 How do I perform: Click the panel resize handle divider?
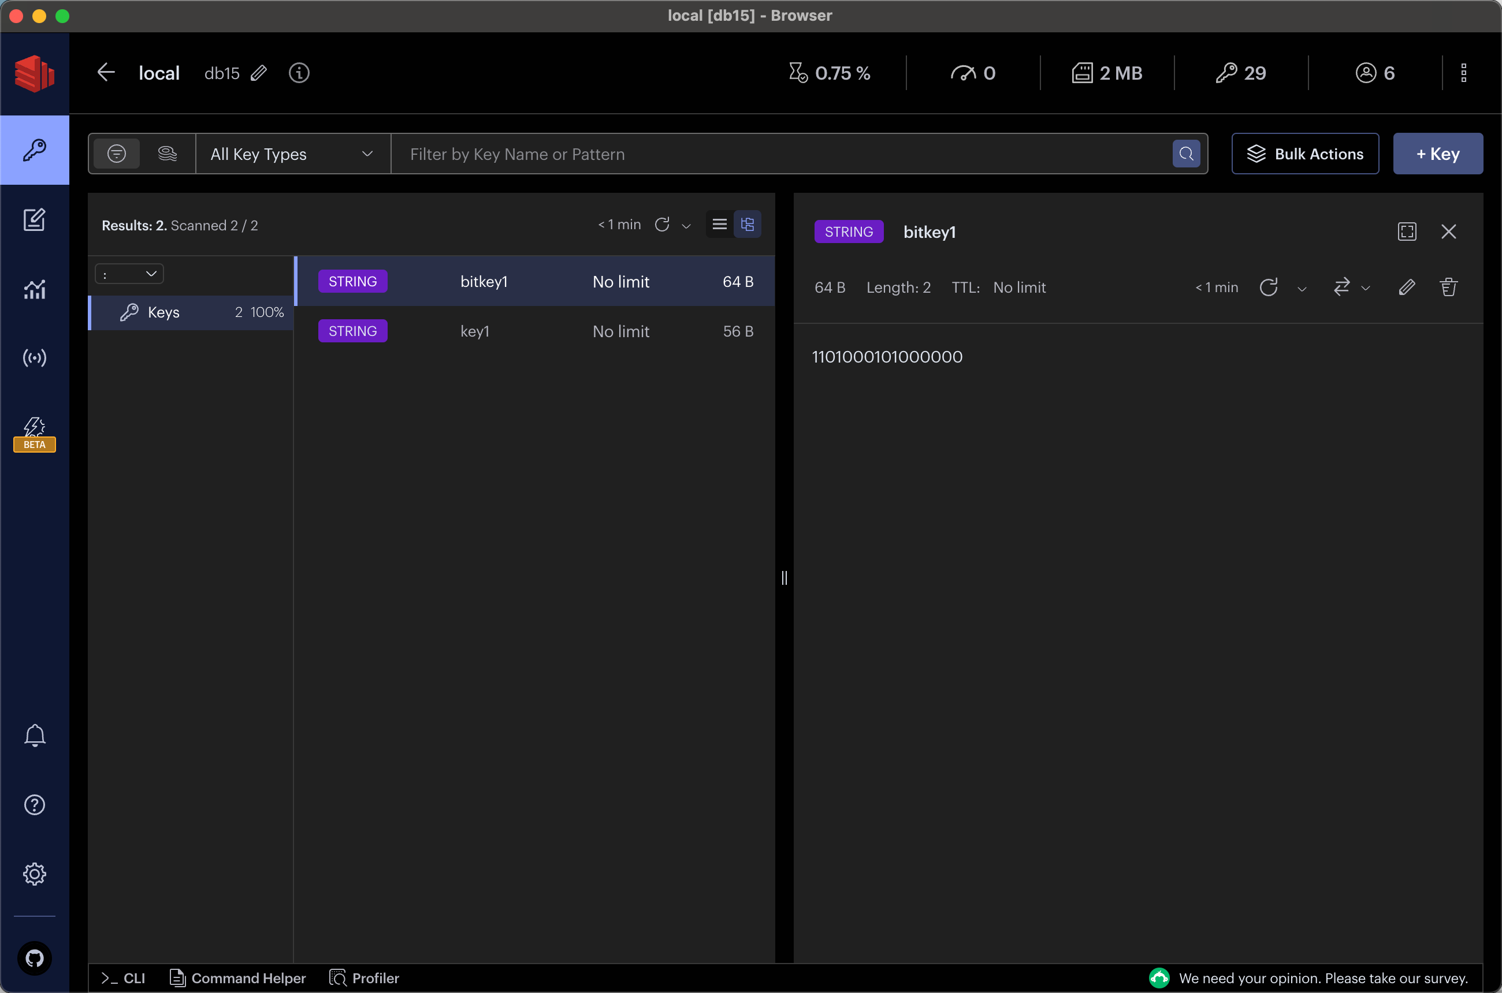click(784, 577)
